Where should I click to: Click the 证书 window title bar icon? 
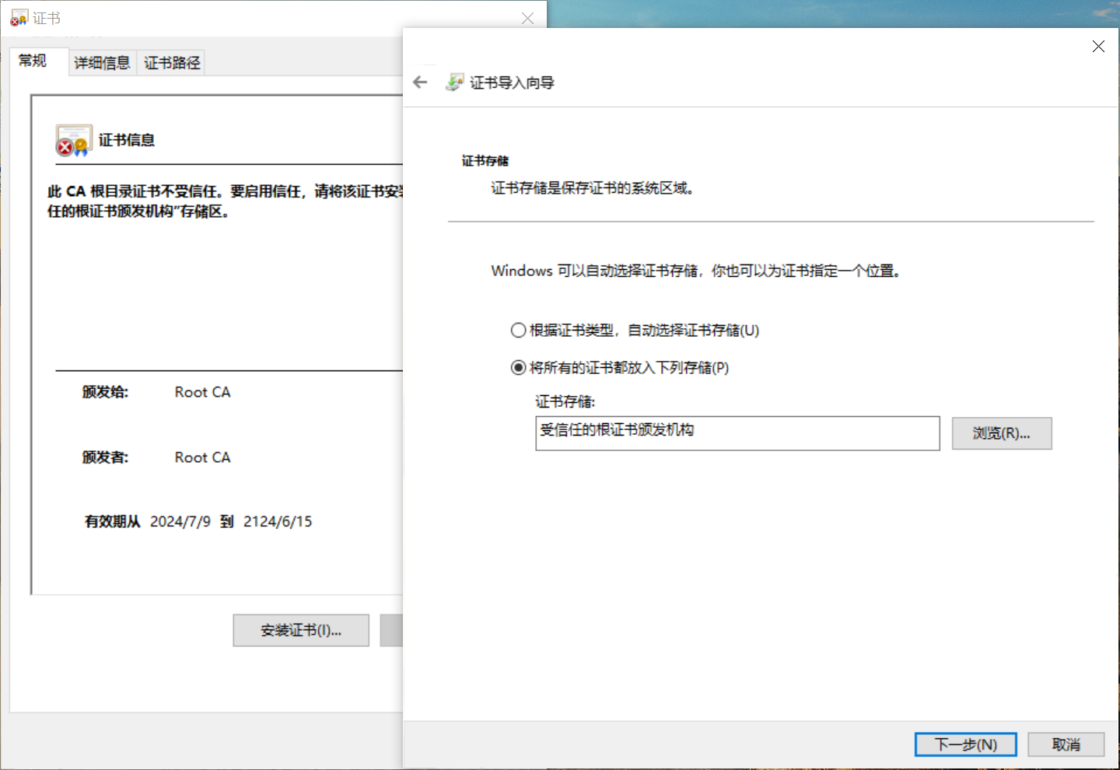tap(19, 18)
